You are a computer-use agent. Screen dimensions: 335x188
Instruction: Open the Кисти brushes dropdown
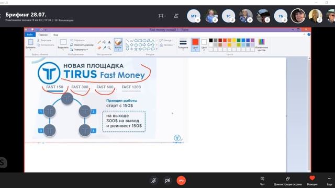118,44
